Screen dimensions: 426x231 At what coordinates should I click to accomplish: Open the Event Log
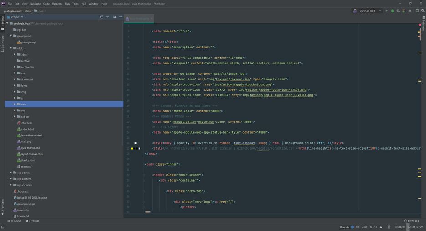(x=411, y=221)
